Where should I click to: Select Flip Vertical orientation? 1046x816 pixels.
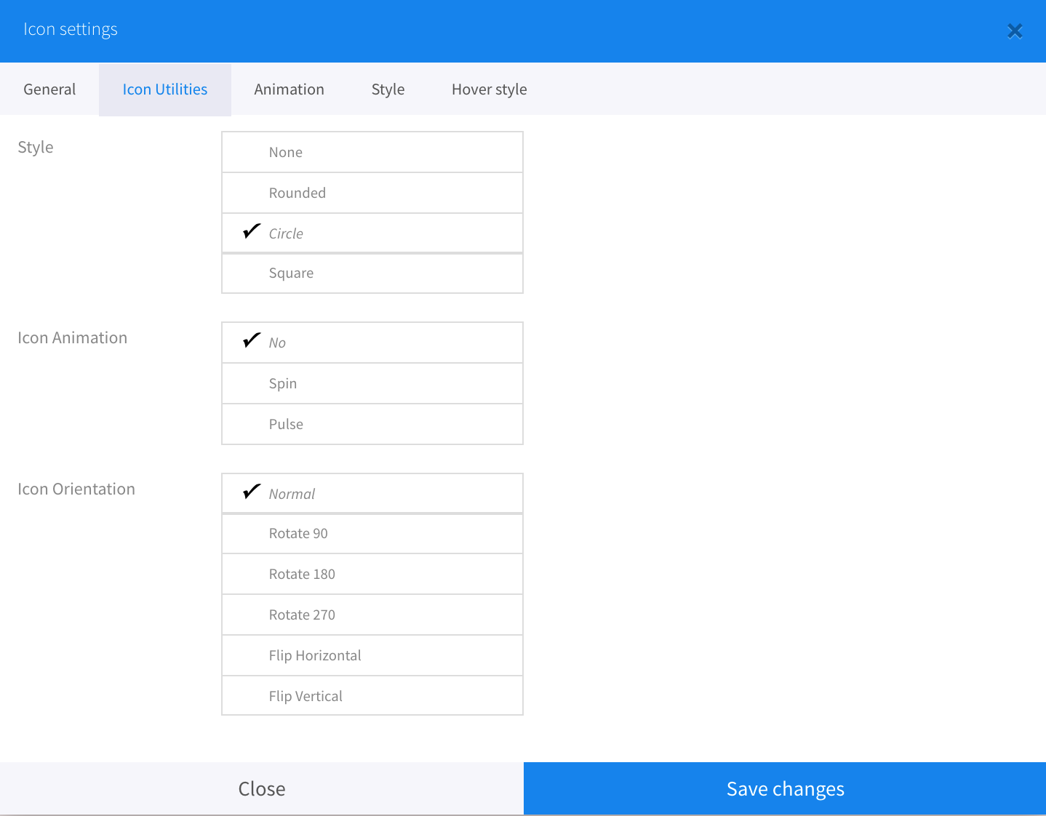click(372, 696)
